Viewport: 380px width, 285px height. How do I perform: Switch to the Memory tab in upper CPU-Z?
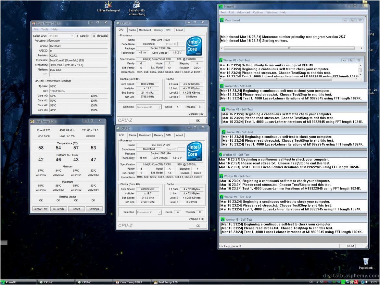pyautogui.click(x=158, y=30)
